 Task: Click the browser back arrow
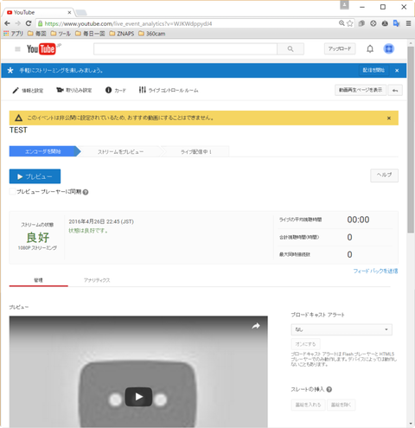(x=8, y=23)
